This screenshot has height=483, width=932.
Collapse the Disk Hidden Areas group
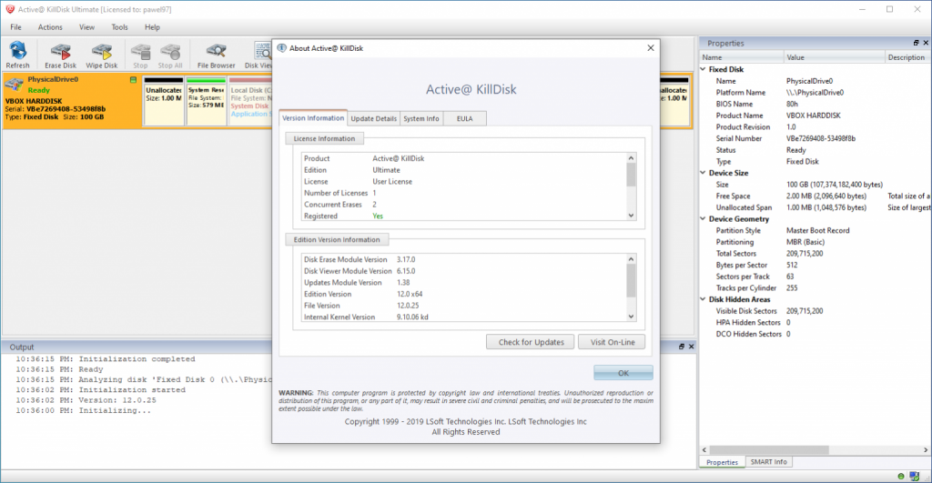(704, 299)
